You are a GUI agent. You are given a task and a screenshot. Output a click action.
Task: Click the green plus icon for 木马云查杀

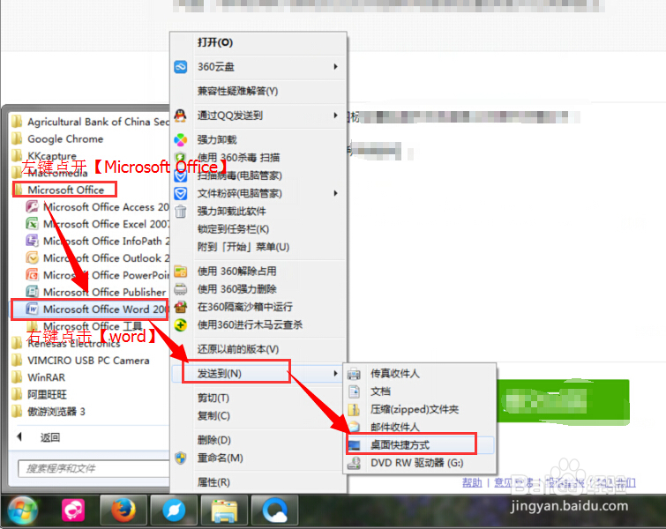(x=181, y=324)
